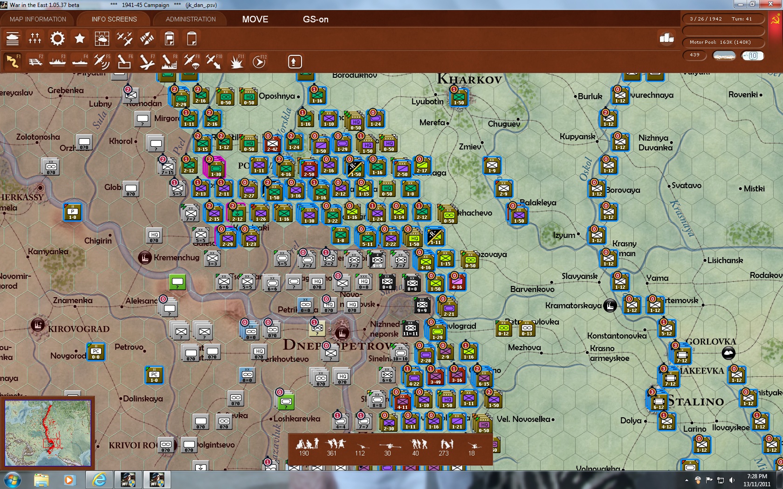The width and height of the screenshot is (783, 489).
Task: Click the MOVE mode label
Action: 255,19
